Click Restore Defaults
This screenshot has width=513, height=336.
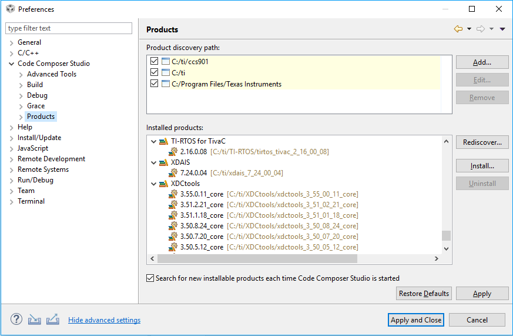424,294
